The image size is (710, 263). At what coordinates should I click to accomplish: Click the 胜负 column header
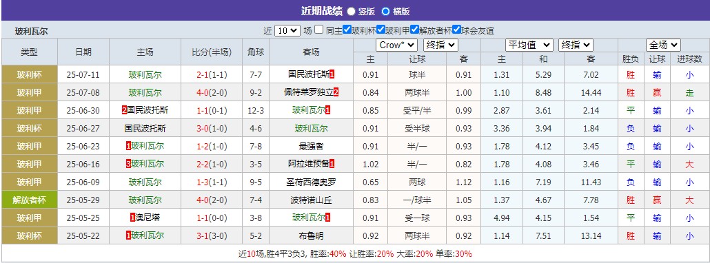[x=631, y=59]
